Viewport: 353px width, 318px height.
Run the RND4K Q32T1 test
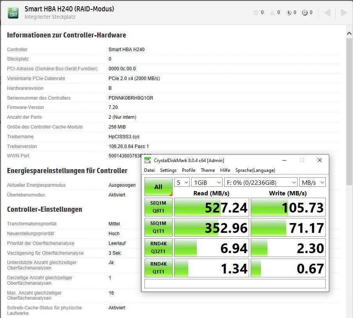(159, 248)
